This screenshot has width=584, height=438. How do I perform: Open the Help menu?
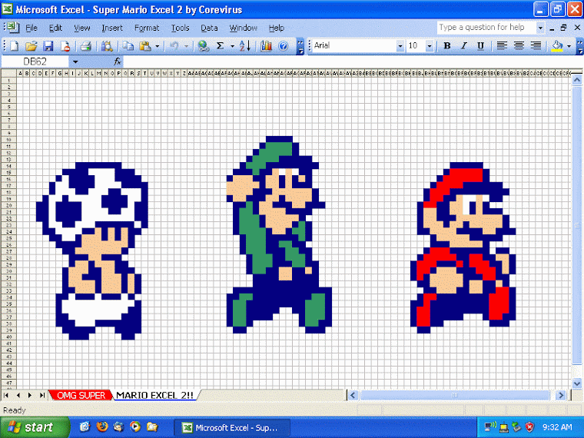coord(277,28)
